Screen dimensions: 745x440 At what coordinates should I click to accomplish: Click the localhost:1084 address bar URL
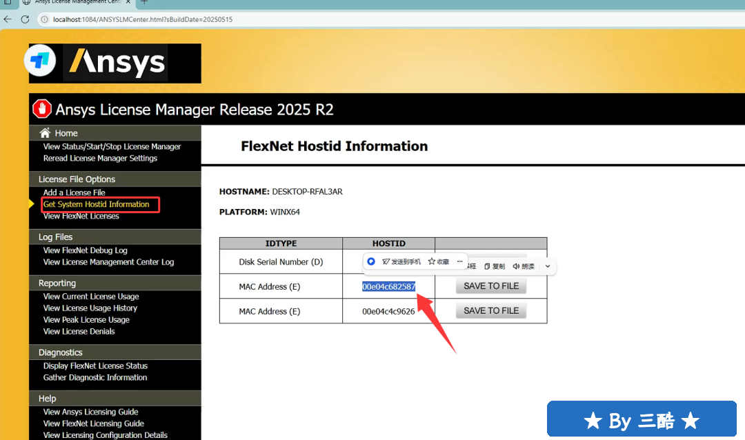143,19
